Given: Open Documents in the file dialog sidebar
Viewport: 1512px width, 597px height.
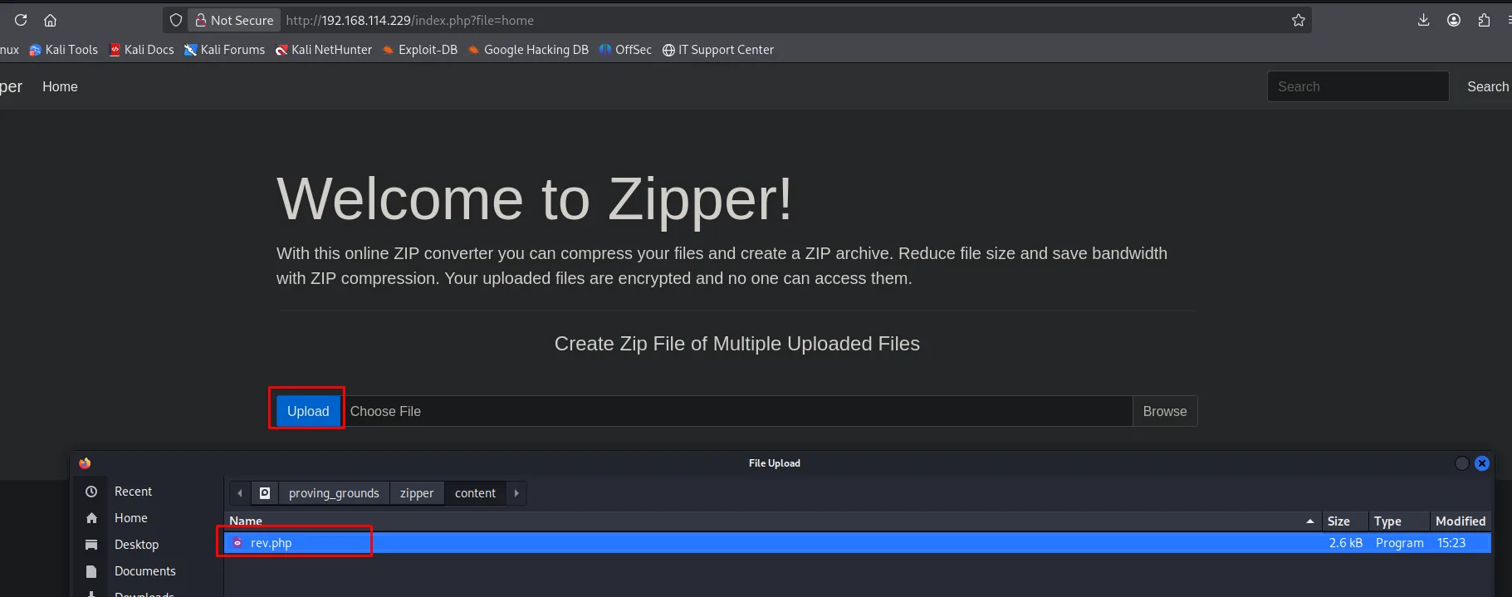Looking at the screenshot, I should [144, 571].
